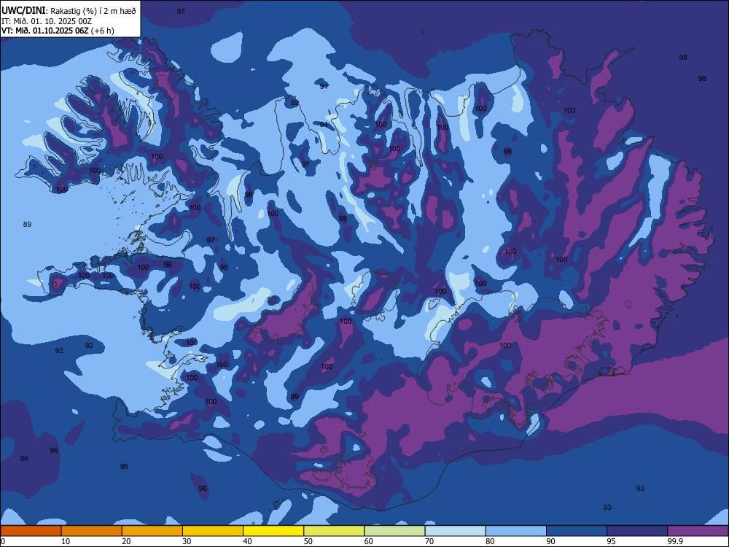Select the bright yellow 40–50 legend swatch
Screen dimensions: 729x547
tap(273, 531)
